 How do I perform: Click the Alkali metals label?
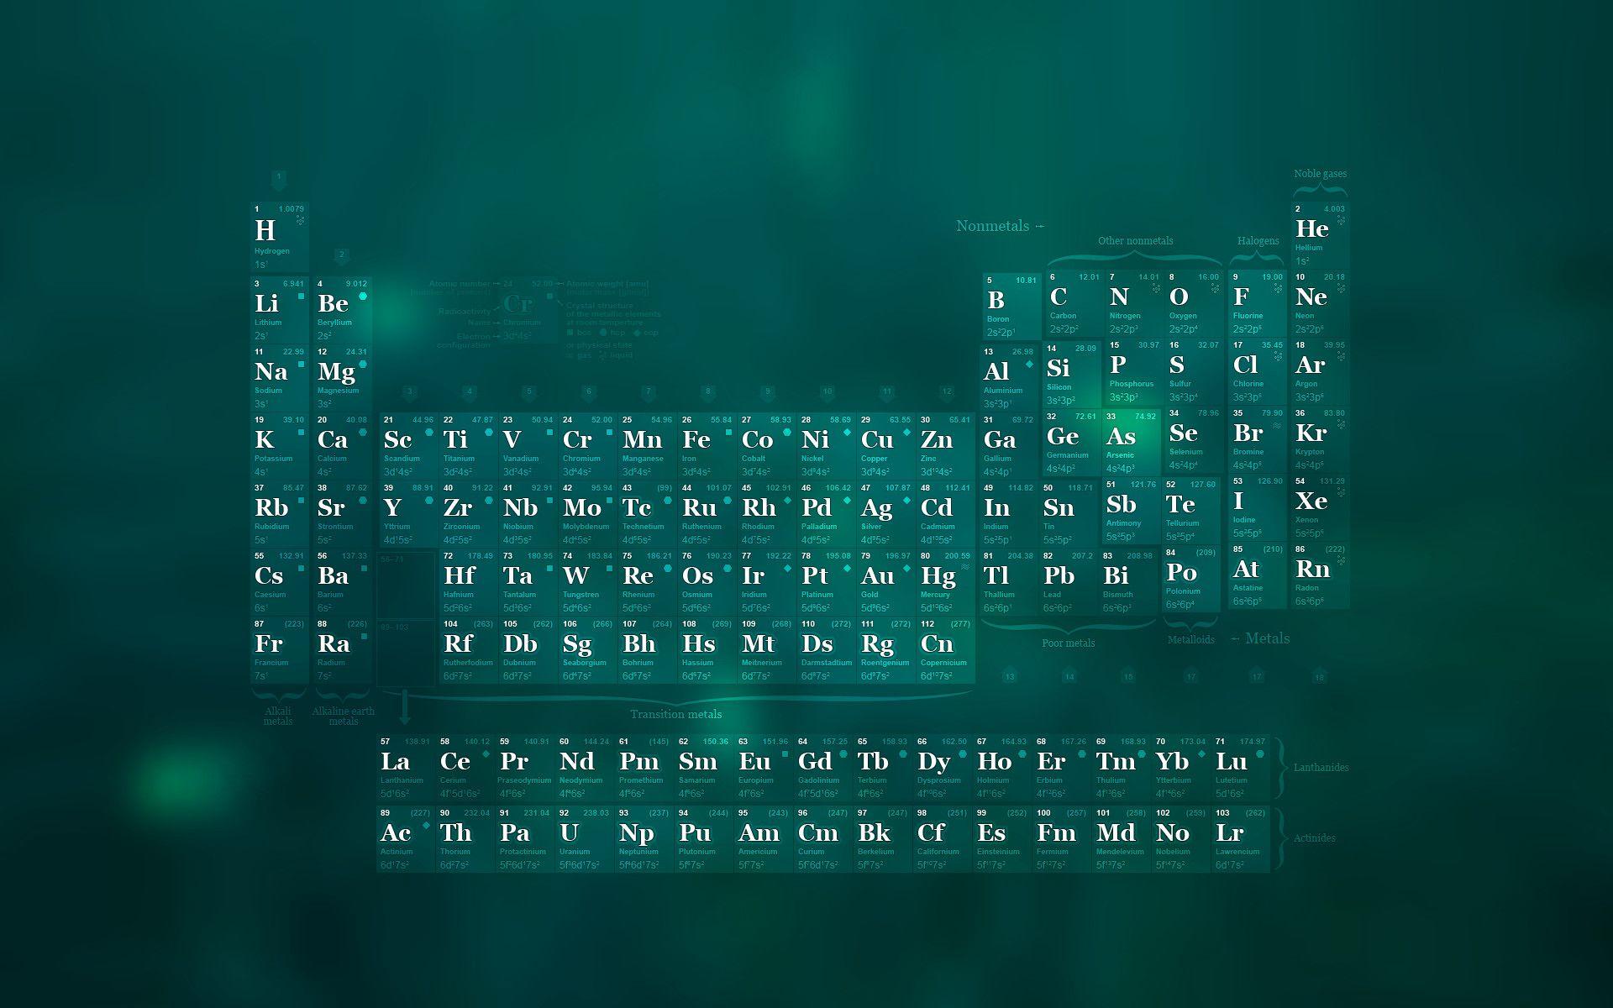click(x=277, y=715)
